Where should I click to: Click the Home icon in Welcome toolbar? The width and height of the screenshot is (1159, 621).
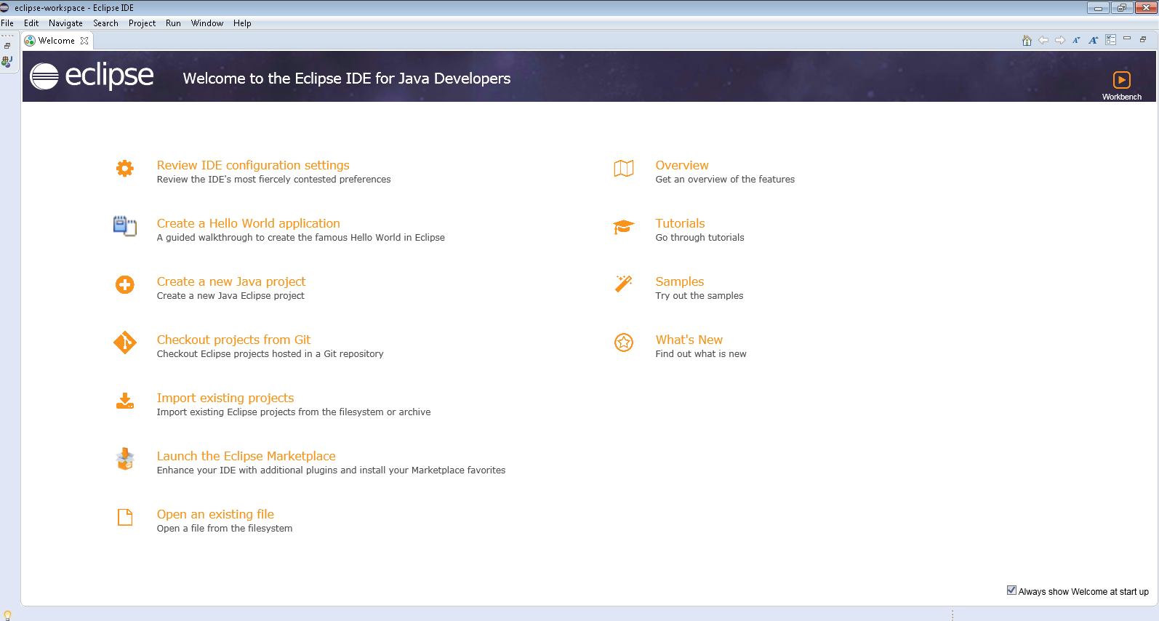pyautogui.click(x=1027, y=41)
